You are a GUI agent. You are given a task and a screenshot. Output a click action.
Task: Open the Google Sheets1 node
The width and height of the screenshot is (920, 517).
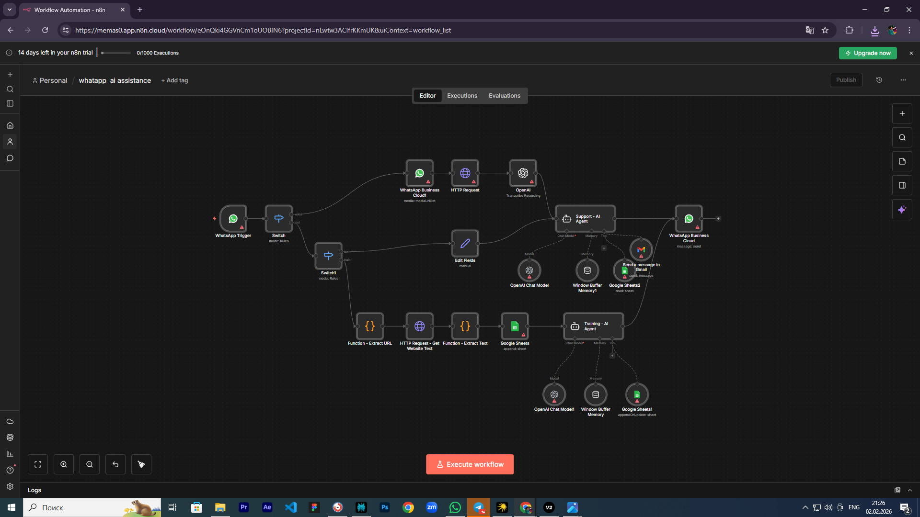[637, 395]
